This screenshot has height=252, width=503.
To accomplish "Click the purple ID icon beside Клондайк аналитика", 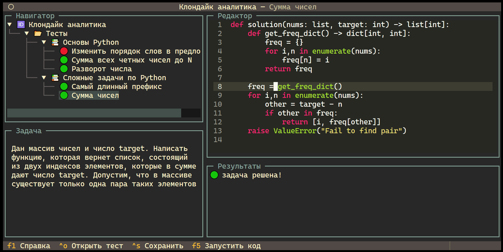I will coord(21,25).
